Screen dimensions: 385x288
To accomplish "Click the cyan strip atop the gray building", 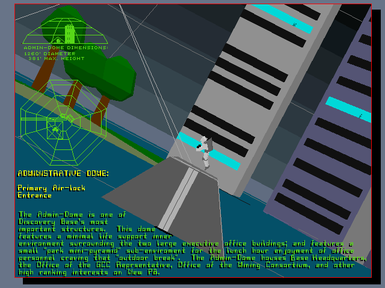I will 283,18.
